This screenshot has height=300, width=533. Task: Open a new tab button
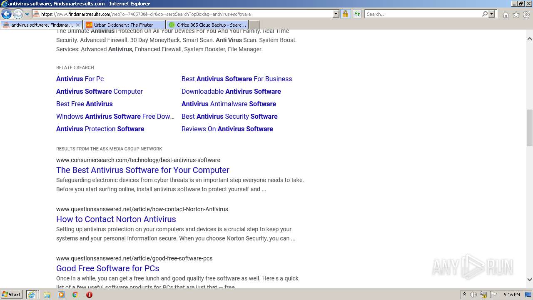click(254, 25)
